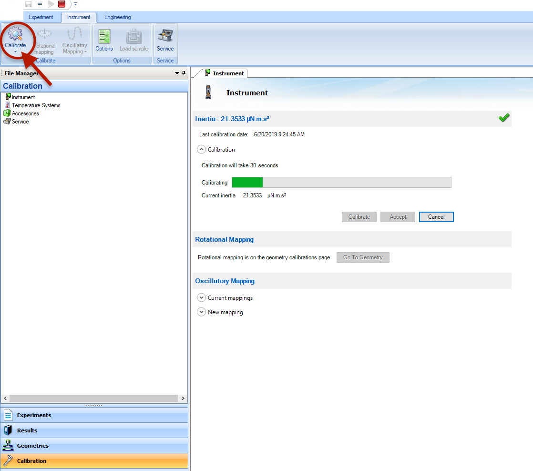This screenshot has width=533, height=471.
Task: Switch to the Experiment ribbon tab
Action: [41, 17]
